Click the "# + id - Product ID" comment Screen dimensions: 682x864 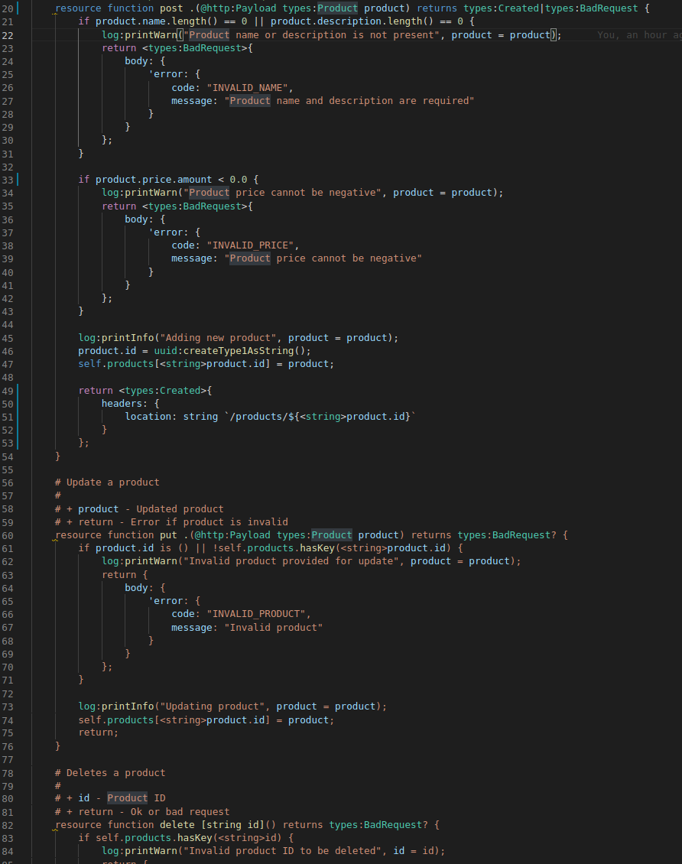(x=110, y=798)
